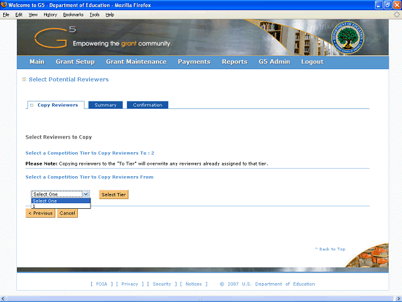Viewport: 402px width, 302px height.
Task: Open the Bookmarks menu
Action: pos(73,14)
